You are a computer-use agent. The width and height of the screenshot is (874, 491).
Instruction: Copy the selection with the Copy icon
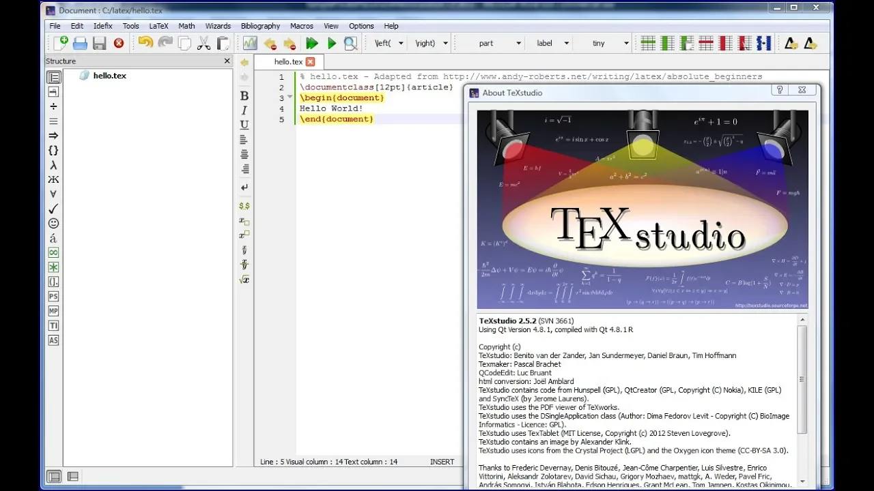185,43
